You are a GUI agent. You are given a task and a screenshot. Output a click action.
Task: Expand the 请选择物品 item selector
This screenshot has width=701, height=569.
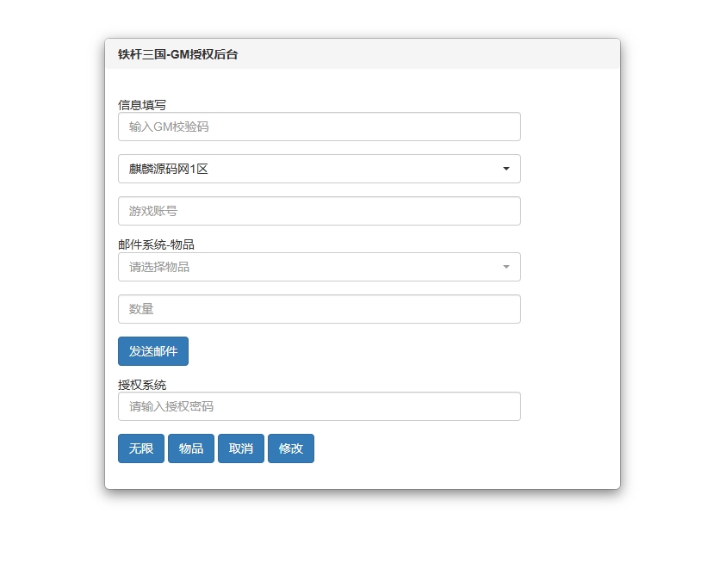pos(310,267)
